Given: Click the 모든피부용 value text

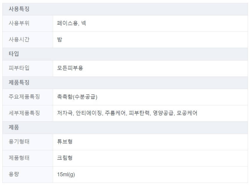Looking at the screenshot, I should point(70,68).
